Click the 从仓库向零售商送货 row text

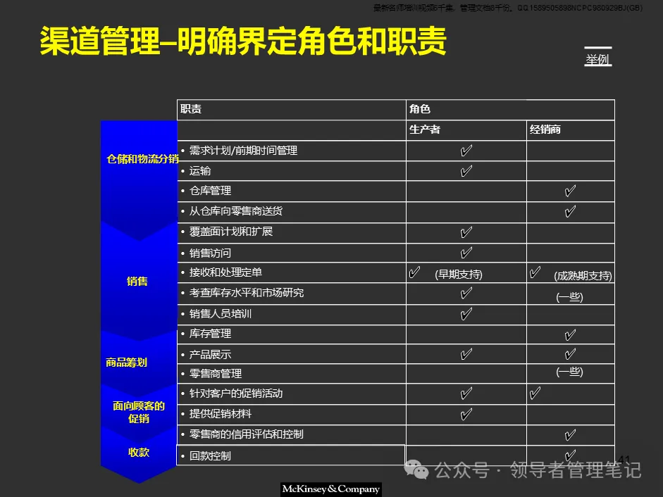tap(235, 211)
